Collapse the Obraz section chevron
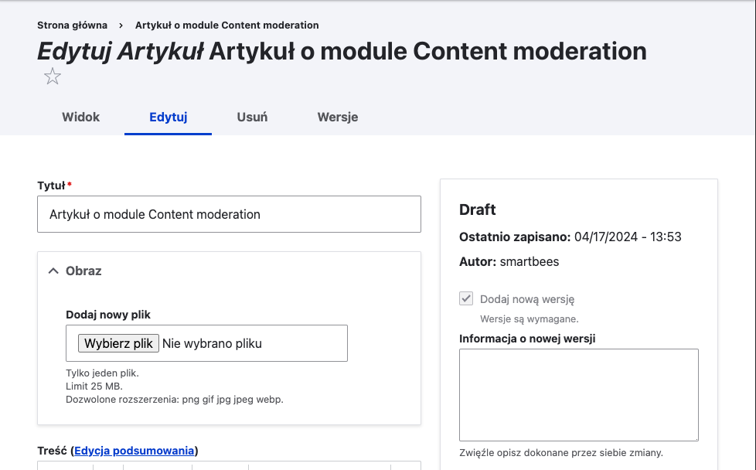Image resolution: width=756 pixels, height=470 pixels. 53,271
